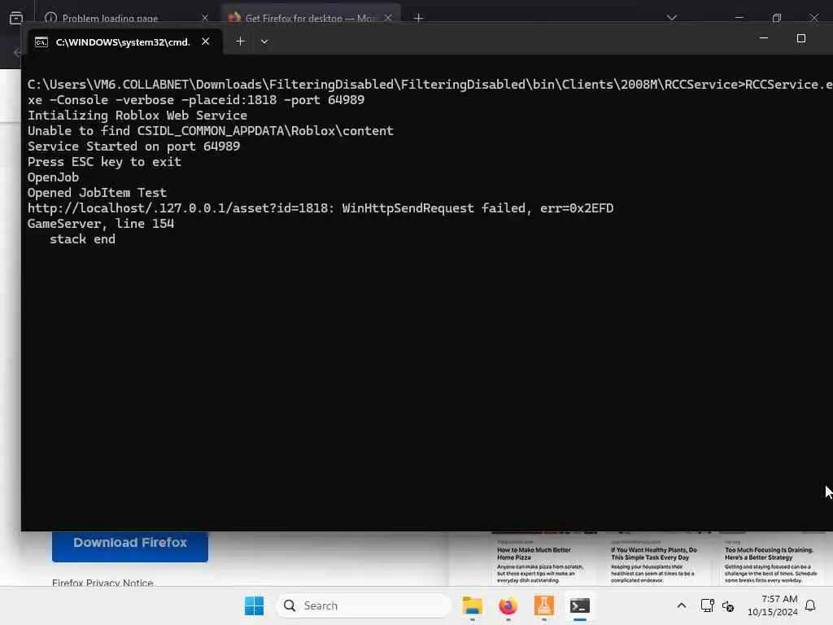The height and width of the screenshot is (625, 833).
Task: Select the Terminal icon on the taskbar
Action: (x=579, y=605)
